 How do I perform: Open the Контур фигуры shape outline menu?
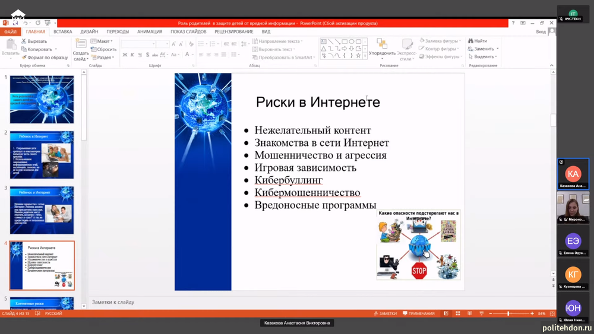(439, 49)
